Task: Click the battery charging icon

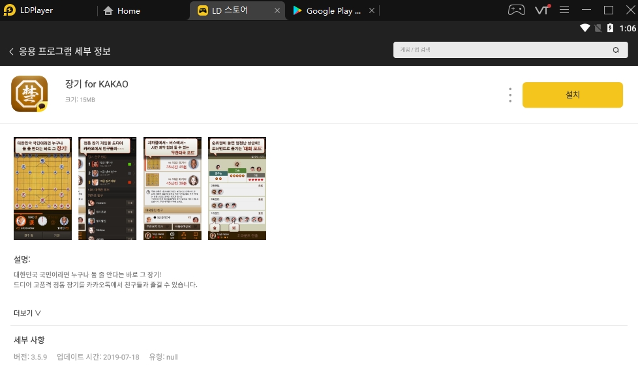Action: pos(610,28)
